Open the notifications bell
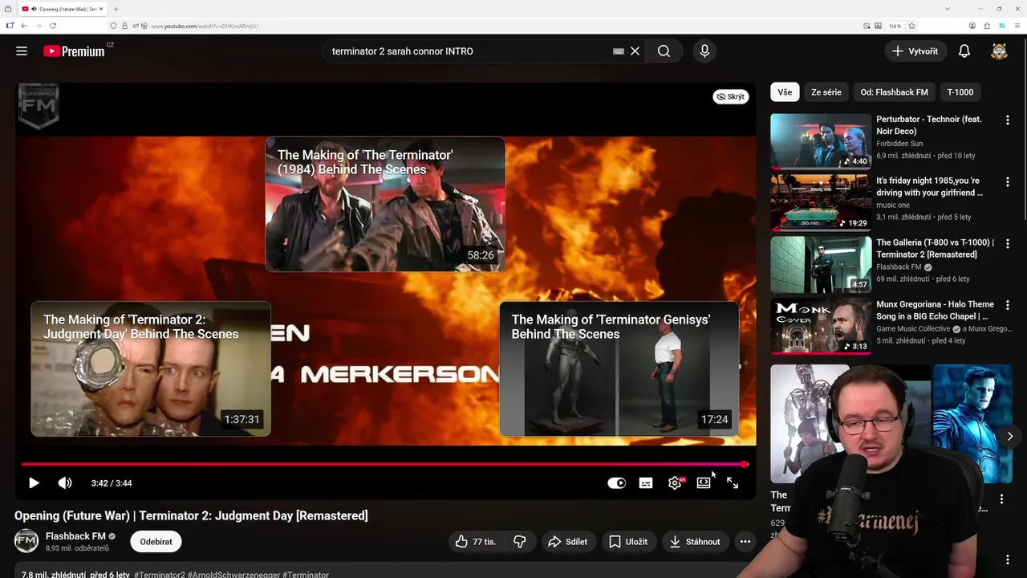This screenshot has width=1027, height=578. click(964, 51)
